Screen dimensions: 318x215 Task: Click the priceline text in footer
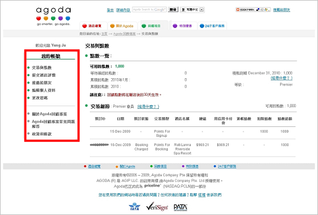point(152,185)
